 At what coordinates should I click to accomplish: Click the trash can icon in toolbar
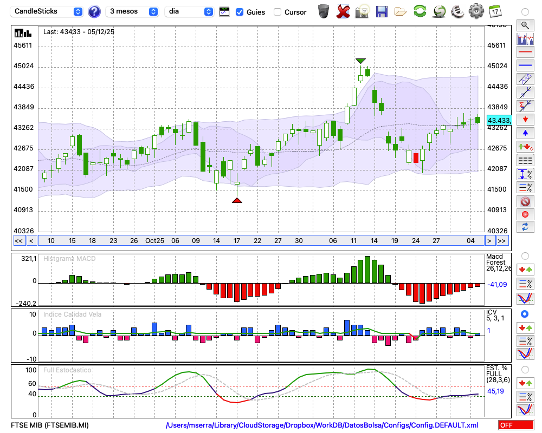(x=324, y=11)
